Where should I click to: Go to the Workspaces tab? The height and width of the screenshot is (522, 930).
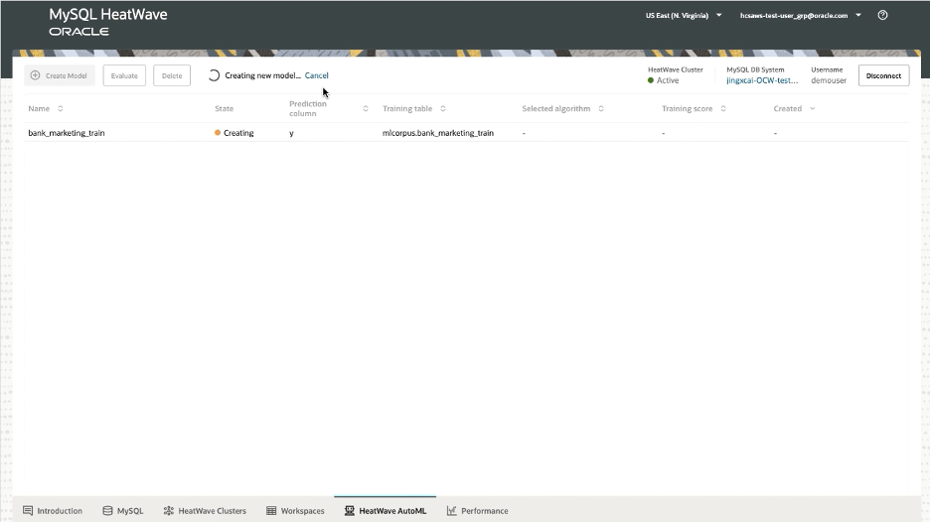tap(295, 511)
